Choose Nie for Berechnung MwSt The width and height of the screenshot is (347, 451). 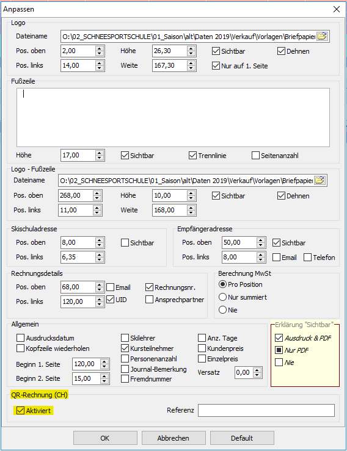(x=222, y=310)
